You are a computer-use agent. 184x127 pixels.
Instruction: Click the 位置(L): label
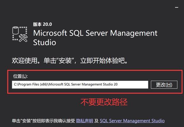(x=21, y=76)
